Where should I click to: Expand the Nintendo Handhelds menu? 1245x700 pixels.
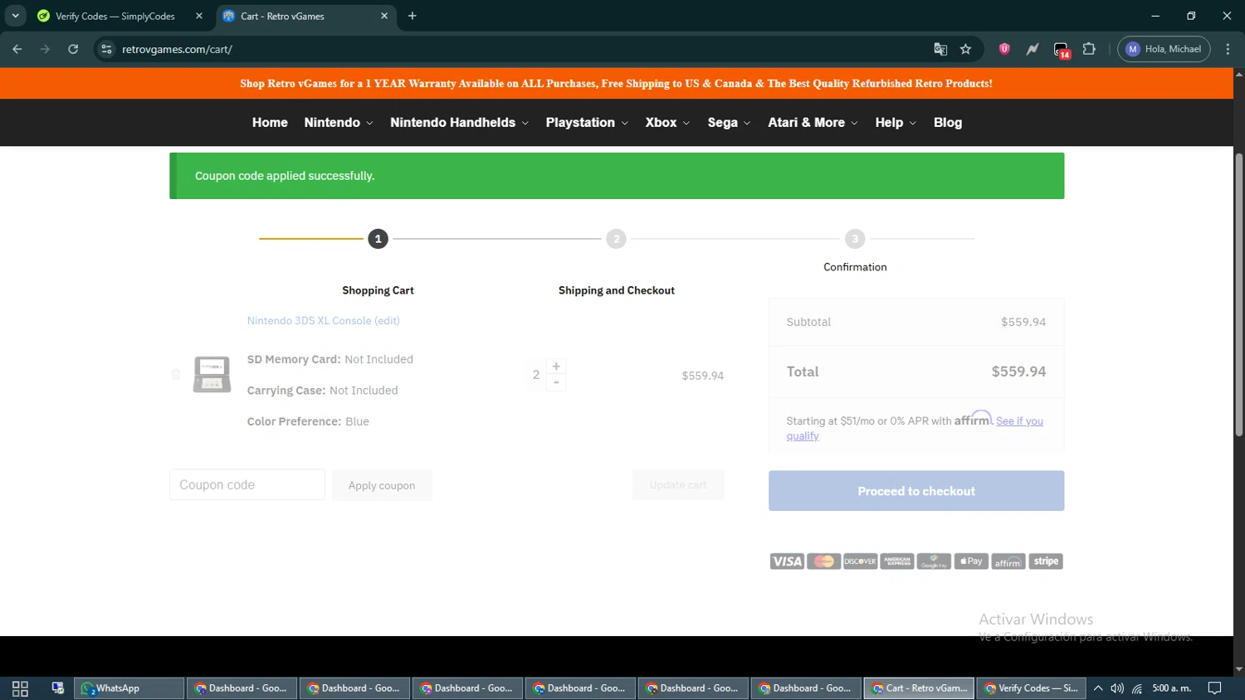click(x=459, y=122)
